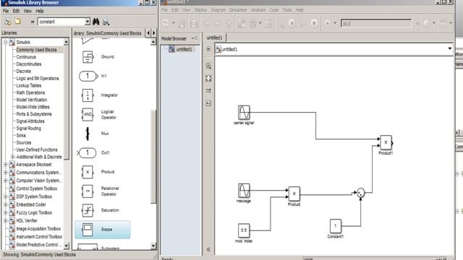The image size is (463, 260).
Task: Click the right arrow on library tab header
Action: [x=153, y=33]
